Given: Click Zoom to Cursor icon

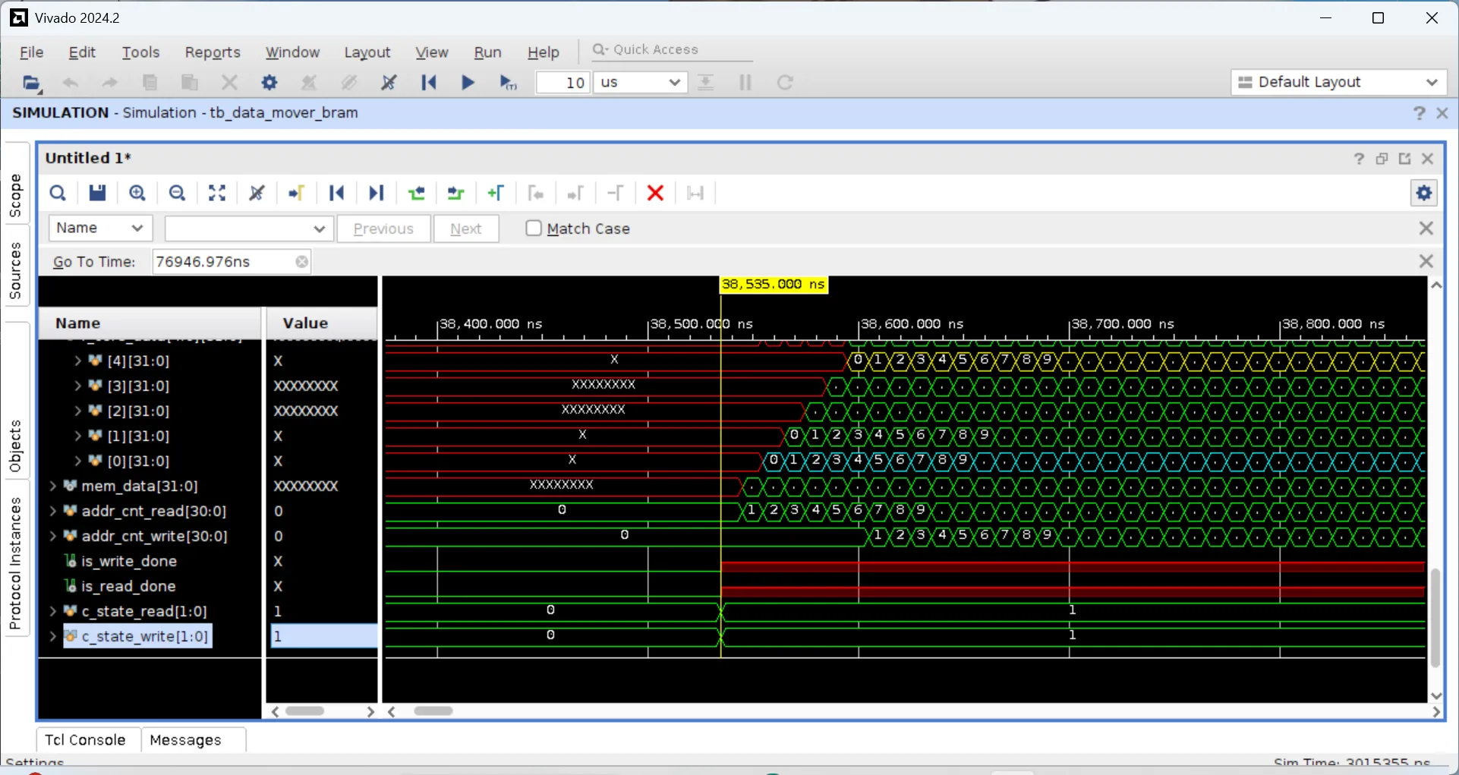Looking at the screenshot, I should (x=257, y=194).
